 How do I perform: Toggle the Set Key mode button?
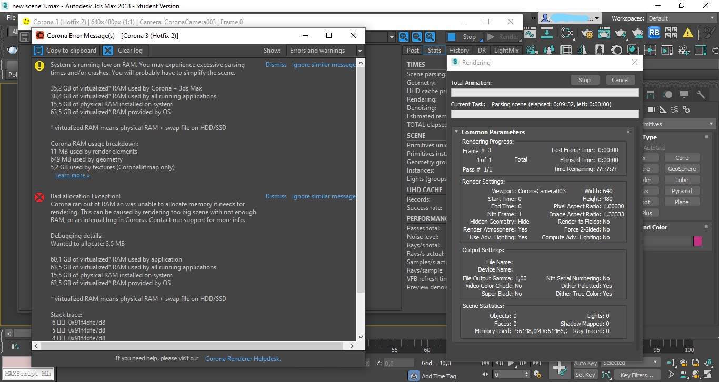[585, 375]
